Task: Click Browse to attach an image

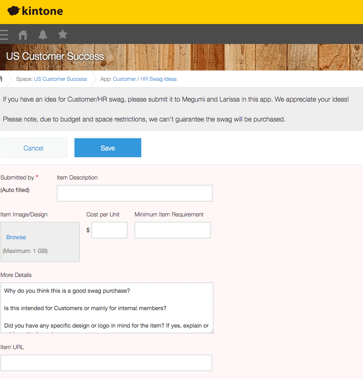Action: [x=16, y=237]
